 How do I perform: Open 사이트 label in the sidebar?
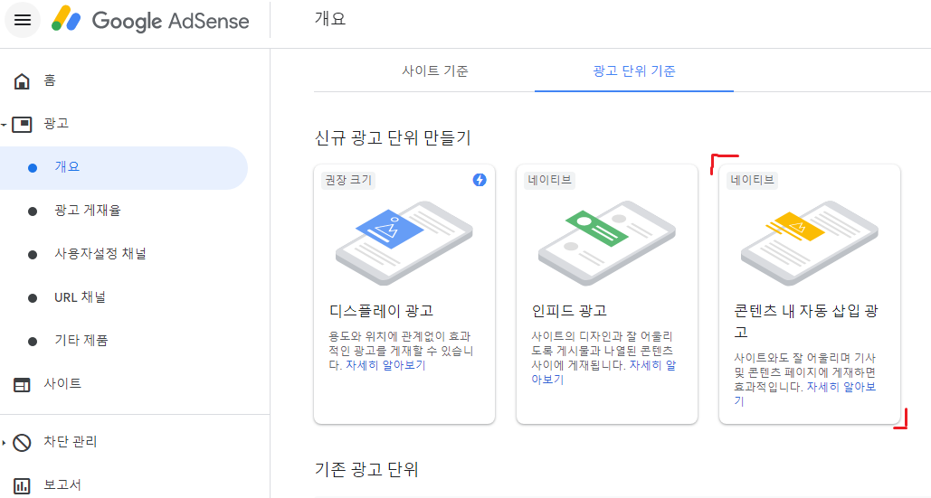[x=62, y=383]
